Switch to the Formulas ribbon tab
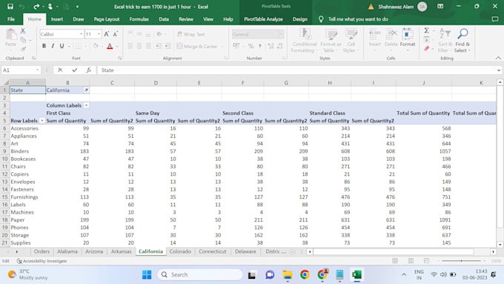Viewport: 504px width, 284px height. (x=139, y=19)
